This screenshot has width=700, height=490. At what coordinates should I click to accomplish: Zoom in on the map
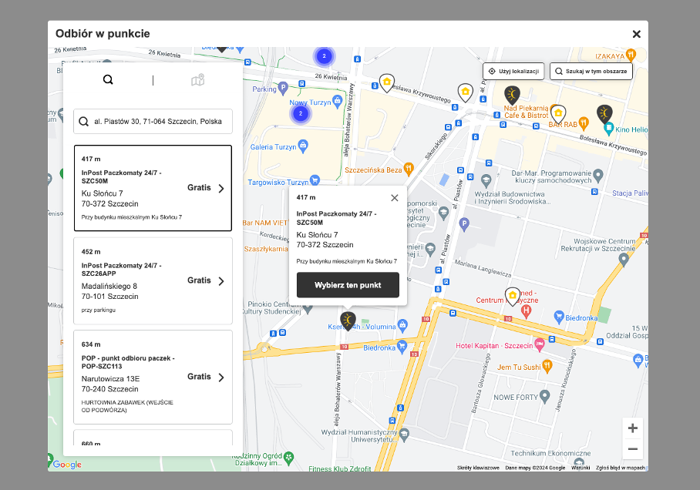tap(633, 428)
